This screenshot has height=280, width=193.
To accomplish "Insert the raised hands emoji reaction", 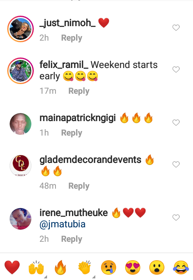I will (36, 267).
